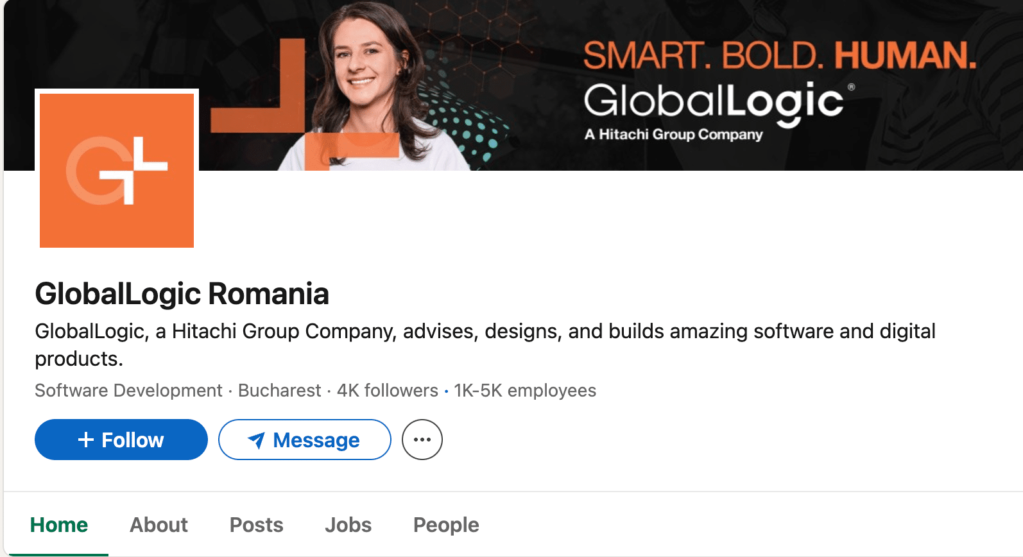Screen dimensions: 1023x557
Task: Open the GlobalLogic orange logo image
Action: pos(116,170)
